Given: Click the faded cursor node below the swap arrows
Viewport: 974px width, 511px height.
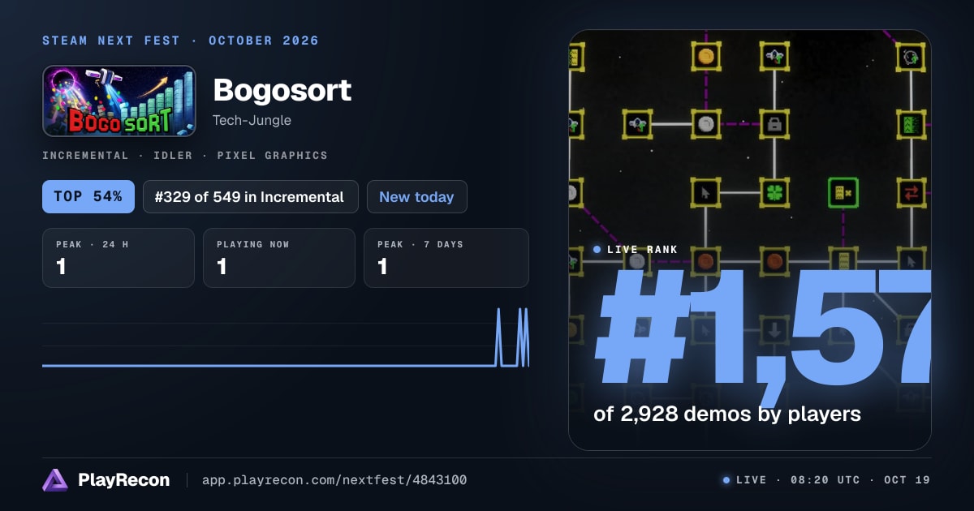Looking at the screenshot, I should coord(912,261).
